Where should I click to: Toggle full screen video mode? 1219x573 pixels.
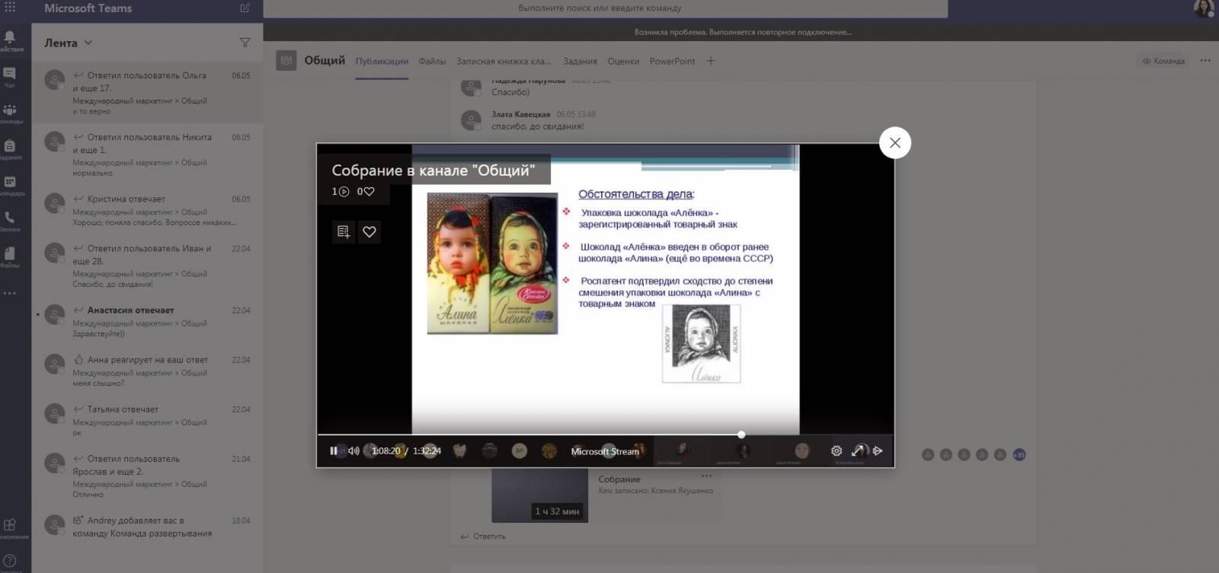pyautogui.click(x=858, y=450)
